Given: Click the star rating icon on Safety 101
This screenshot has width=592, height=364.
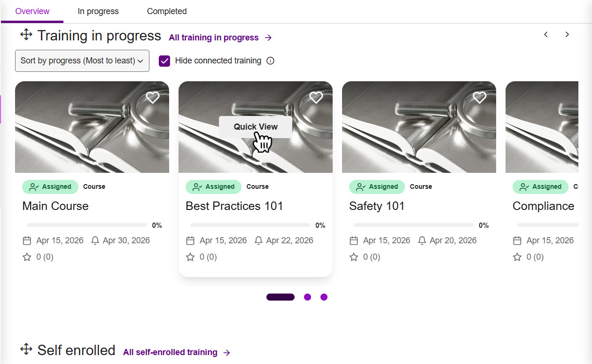Looking at the screenshot, I should (x=354, y=257).
